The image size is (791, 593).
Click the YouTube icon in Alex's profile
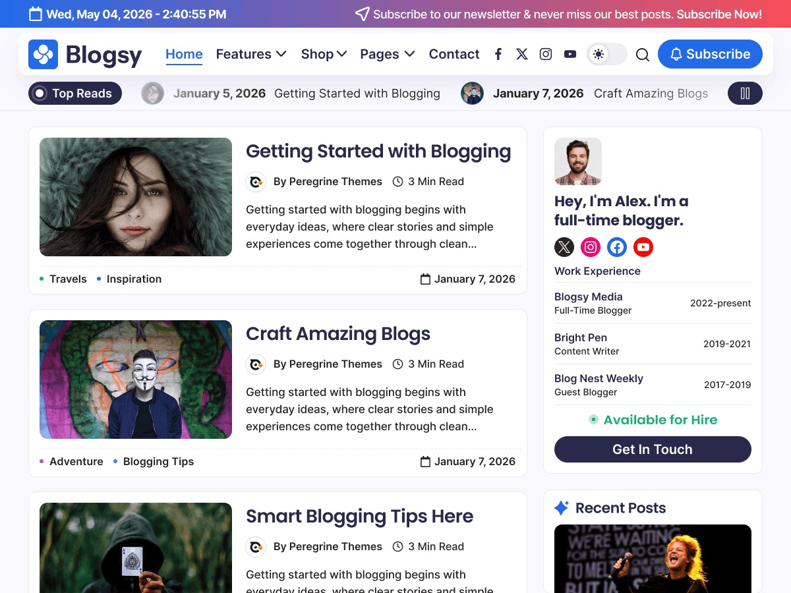(x=643, y=247)
